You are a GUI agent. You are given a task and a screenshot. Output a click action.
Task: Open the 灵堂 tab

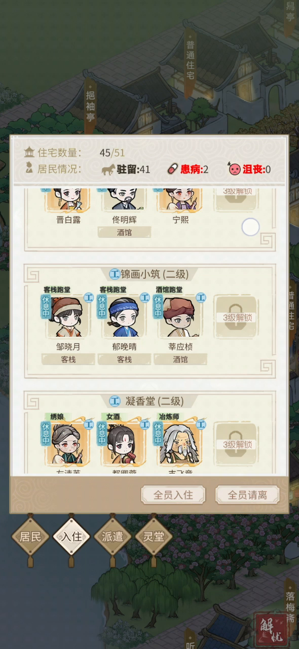tap(154, 536)
